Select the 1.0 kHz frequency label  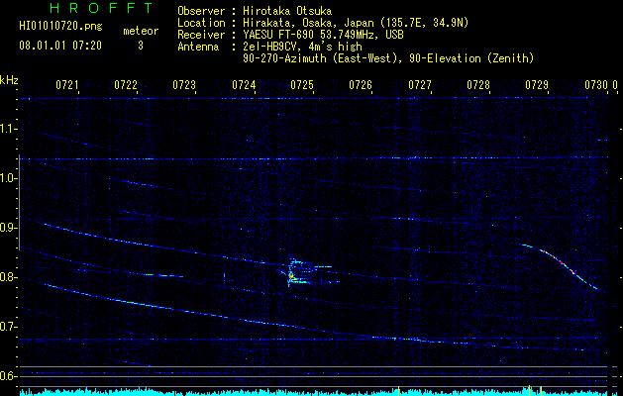click(x=9, y=178)
